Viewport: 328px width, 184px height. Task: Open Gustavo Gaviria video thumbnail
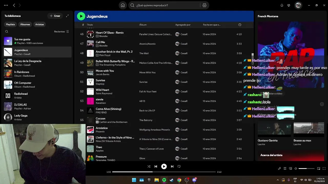(274, 130)
